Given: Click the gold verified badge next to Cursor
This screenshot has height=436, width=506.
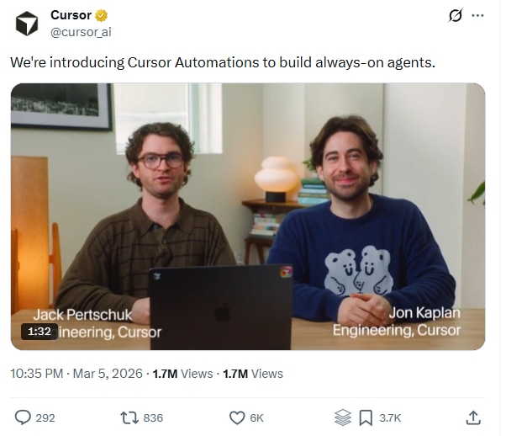Looking at the screenshot, I should click(102, 15).
